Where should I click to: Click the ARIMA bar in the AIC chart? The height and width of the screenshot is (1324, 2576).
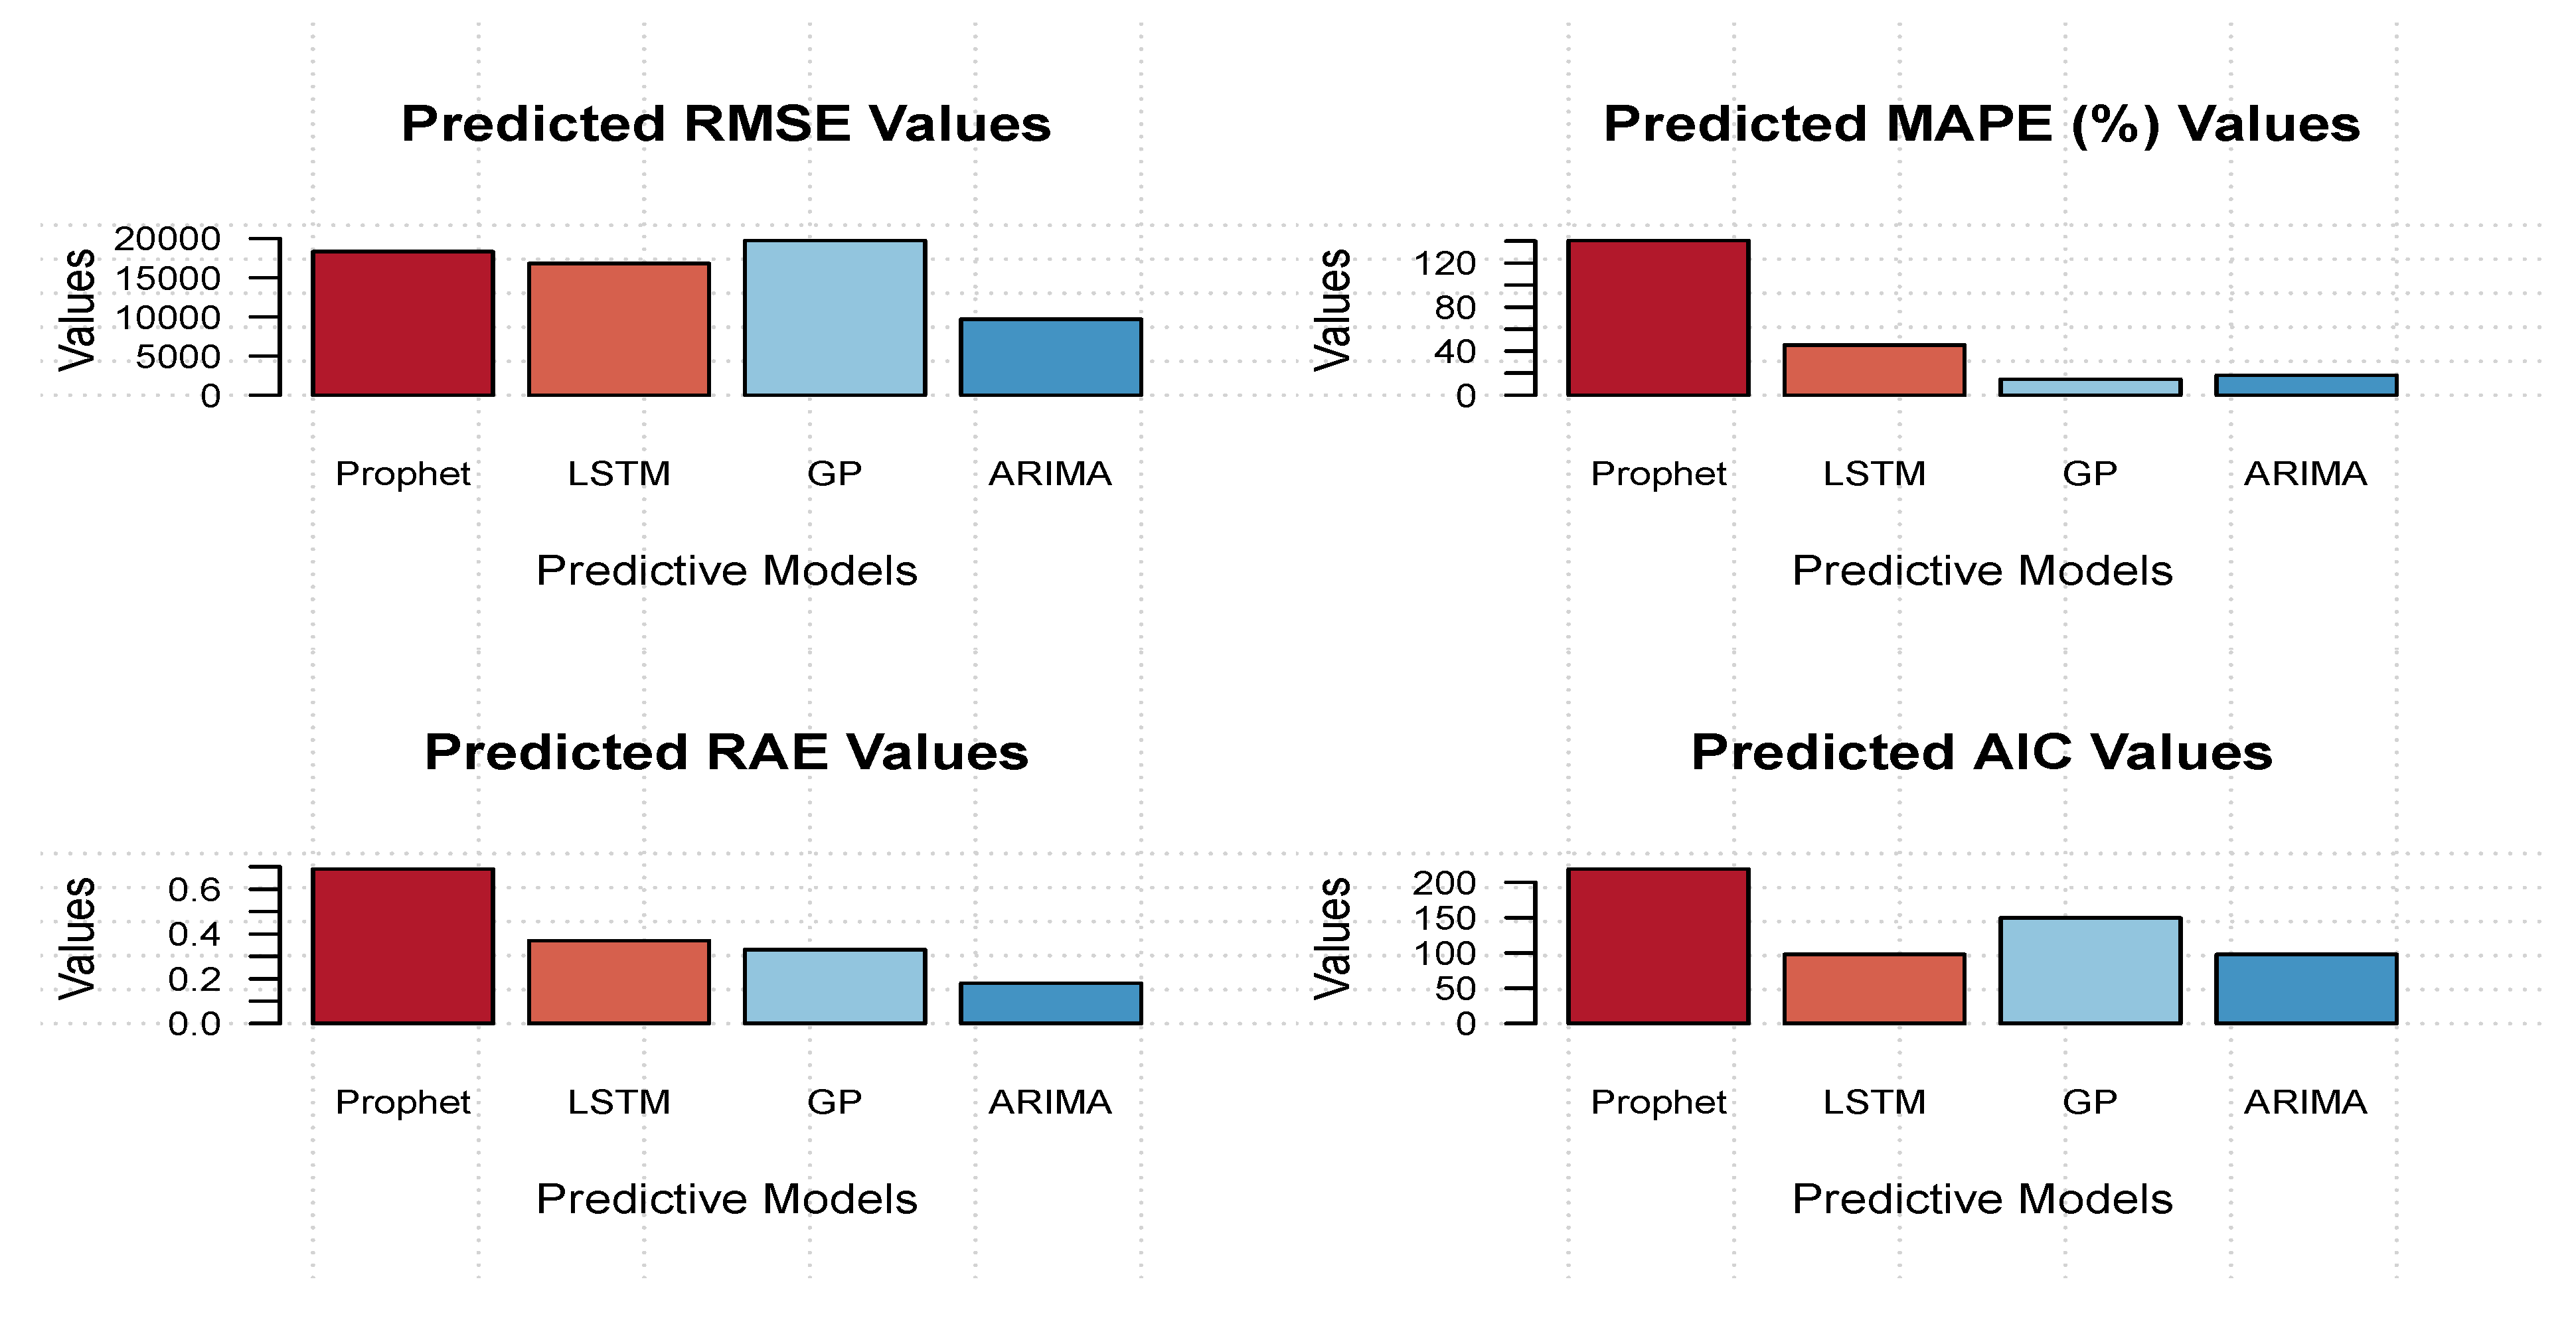tap(2306, 988)
